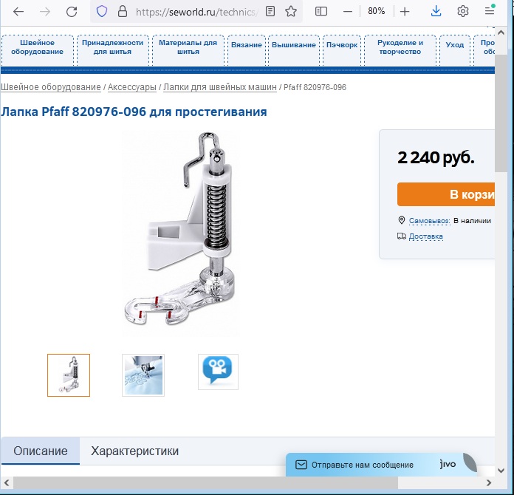Open the Вышивание menu
Screen dimensions: 514x495
coord(294,50)
